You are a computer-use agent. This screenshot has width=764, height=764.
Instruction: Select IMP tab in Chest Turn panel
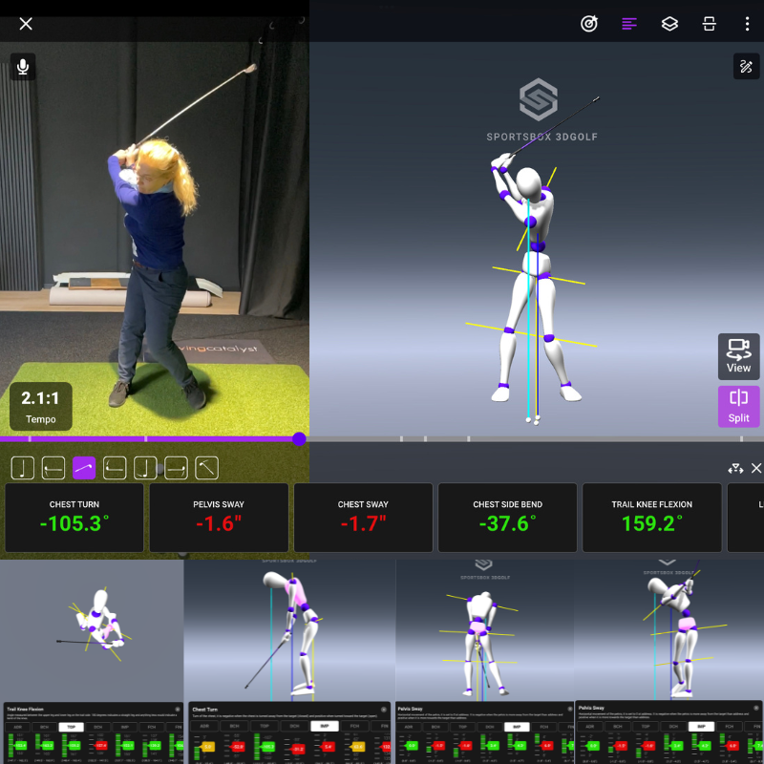click(x=325, y=726)
